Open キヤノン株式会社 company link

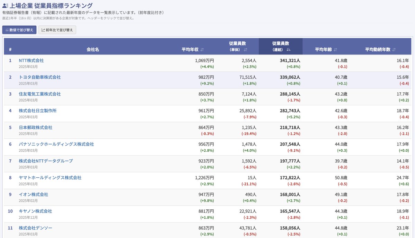(x=36, y=211)
